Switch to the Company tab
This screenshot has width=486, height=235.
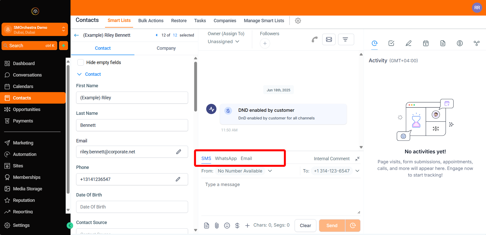pos(166,48)
